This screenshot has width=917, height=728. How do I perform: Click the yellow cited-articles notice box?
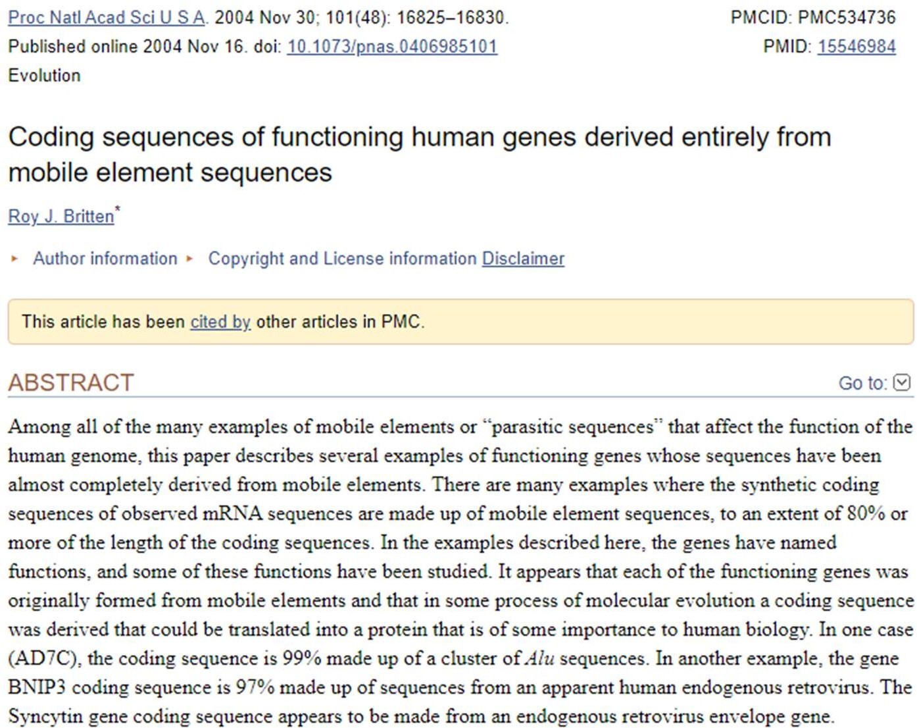tap(592, 322)
